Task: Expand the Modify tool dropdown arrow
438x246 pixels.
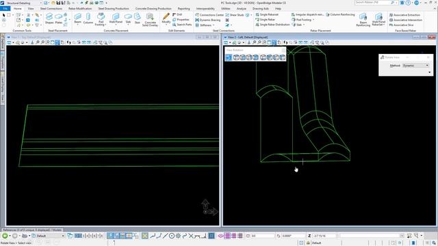Action: (x=166, y=25)
